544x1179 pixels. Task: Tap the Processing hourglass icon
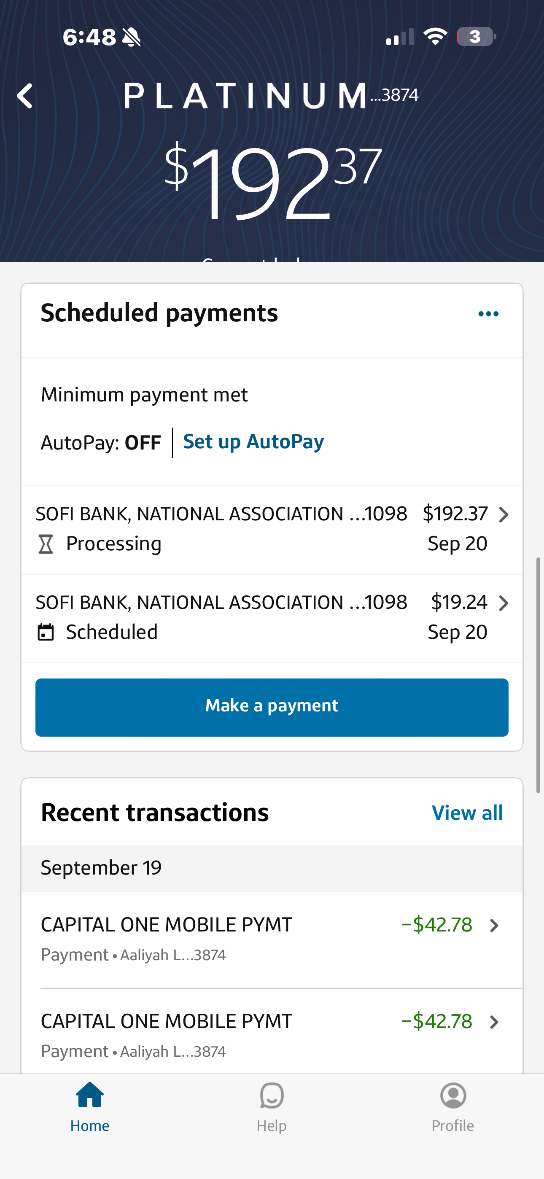coord(46,544)
